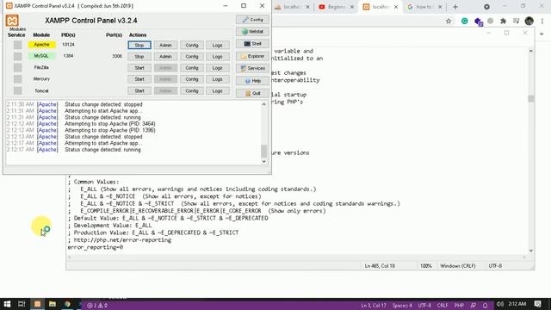The width and height of the screenshot is (551, 310).
Task: Open Windows notification center
Action: 537,304
